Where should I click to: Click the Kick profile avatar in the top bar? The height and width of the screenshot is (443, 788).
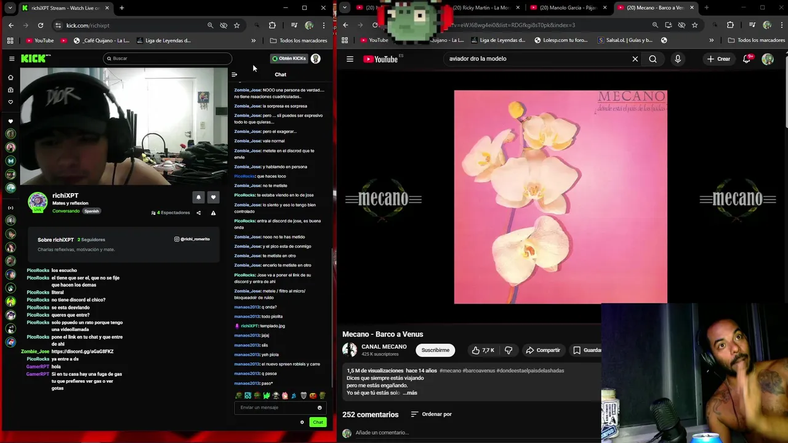click(x=316, y=58)
